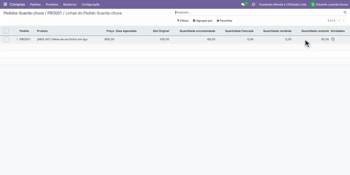This screenshot has height=175, width=350.
Task: Open the PBO001 breadcrumb link
Action: pyautogui.click(x=55, y=13)
